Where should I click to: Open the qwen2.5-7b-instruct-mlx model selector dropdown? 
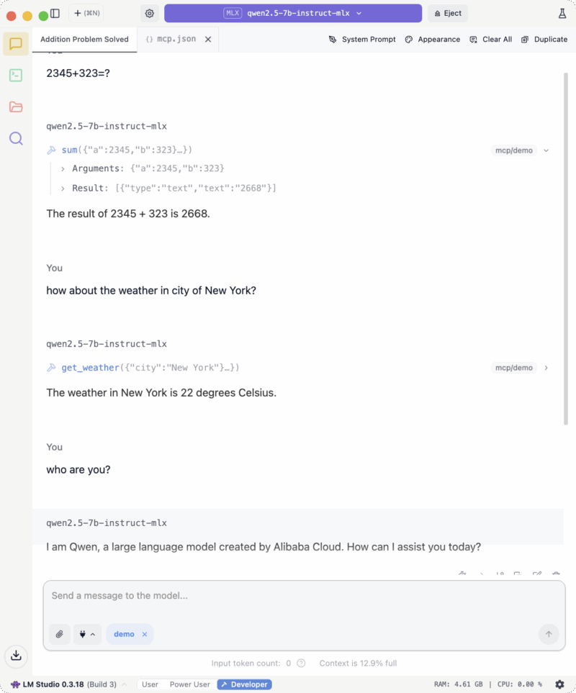(293, 13)
